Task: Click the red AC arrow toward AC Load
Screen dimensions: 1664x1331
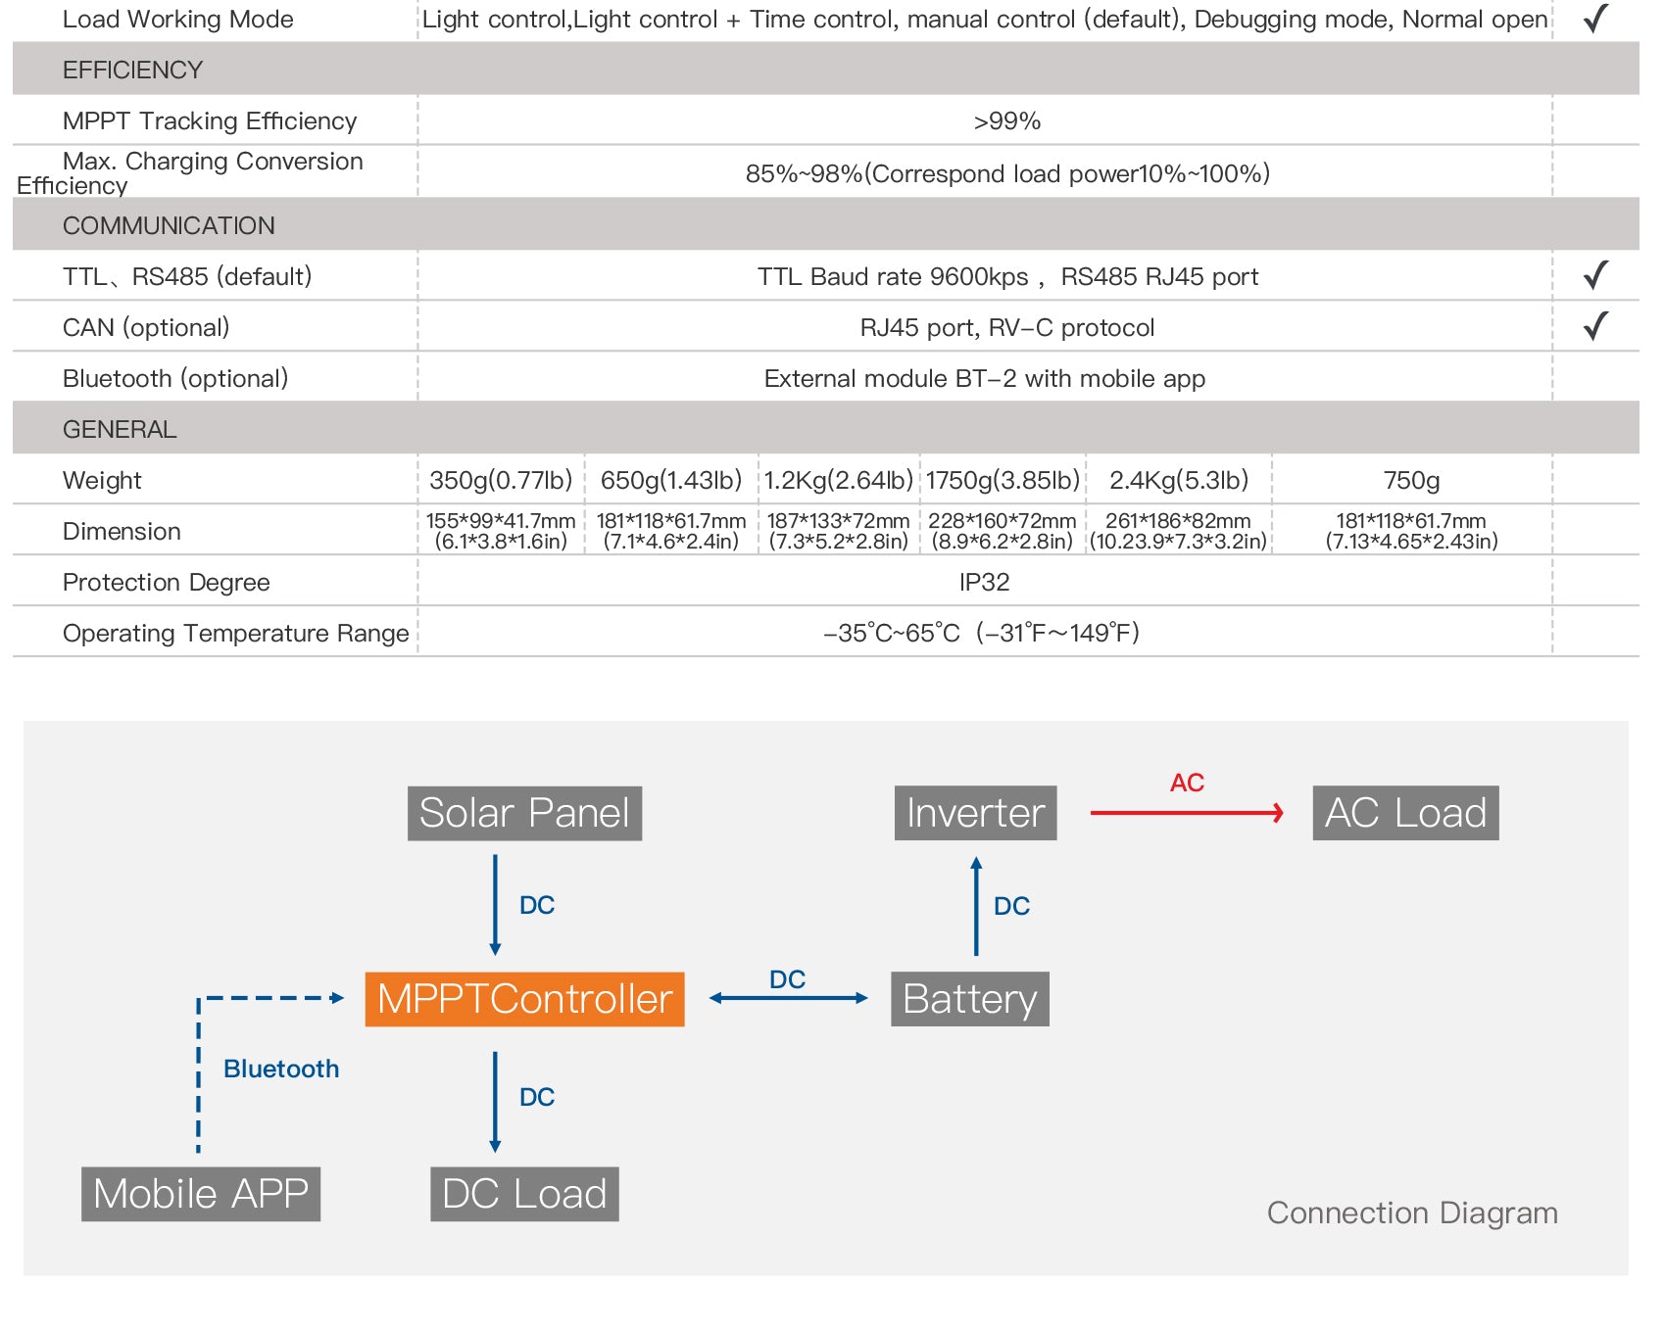Action: [1187, 812]
